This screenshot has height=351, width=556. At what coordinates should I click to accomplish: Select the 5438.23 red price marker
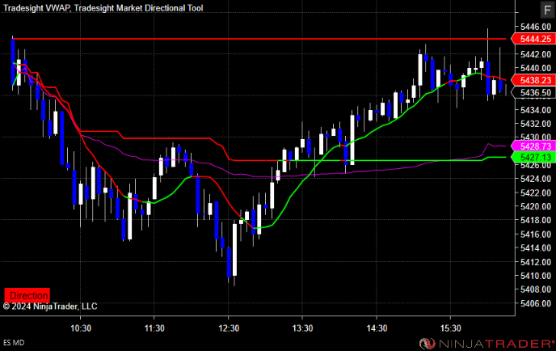point(533,80)
